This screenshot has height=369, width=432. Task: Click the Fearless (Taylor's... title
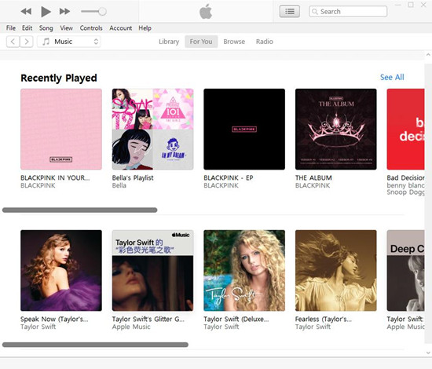coord(324,320)
